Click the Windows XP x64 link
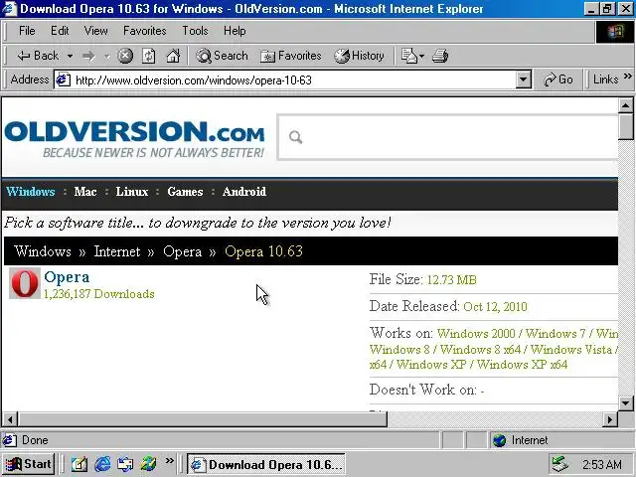 point(522,365)
